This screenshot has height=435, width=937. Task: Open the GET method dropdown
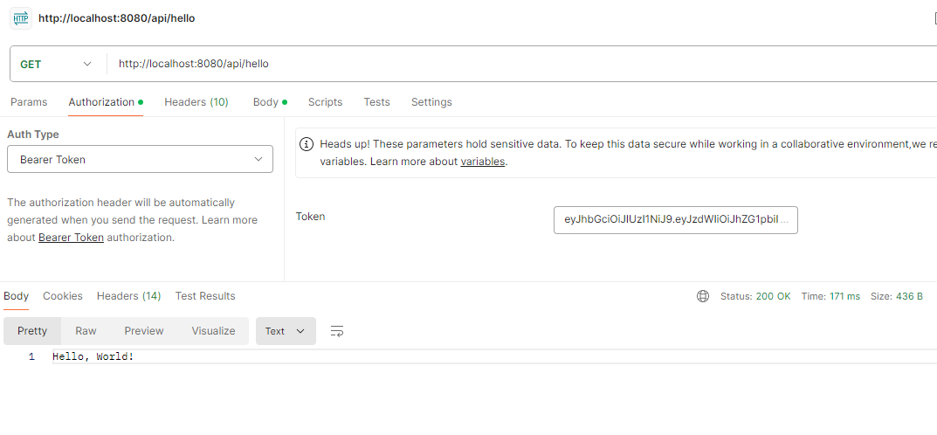pyautogui.click(x=56, y=64)
